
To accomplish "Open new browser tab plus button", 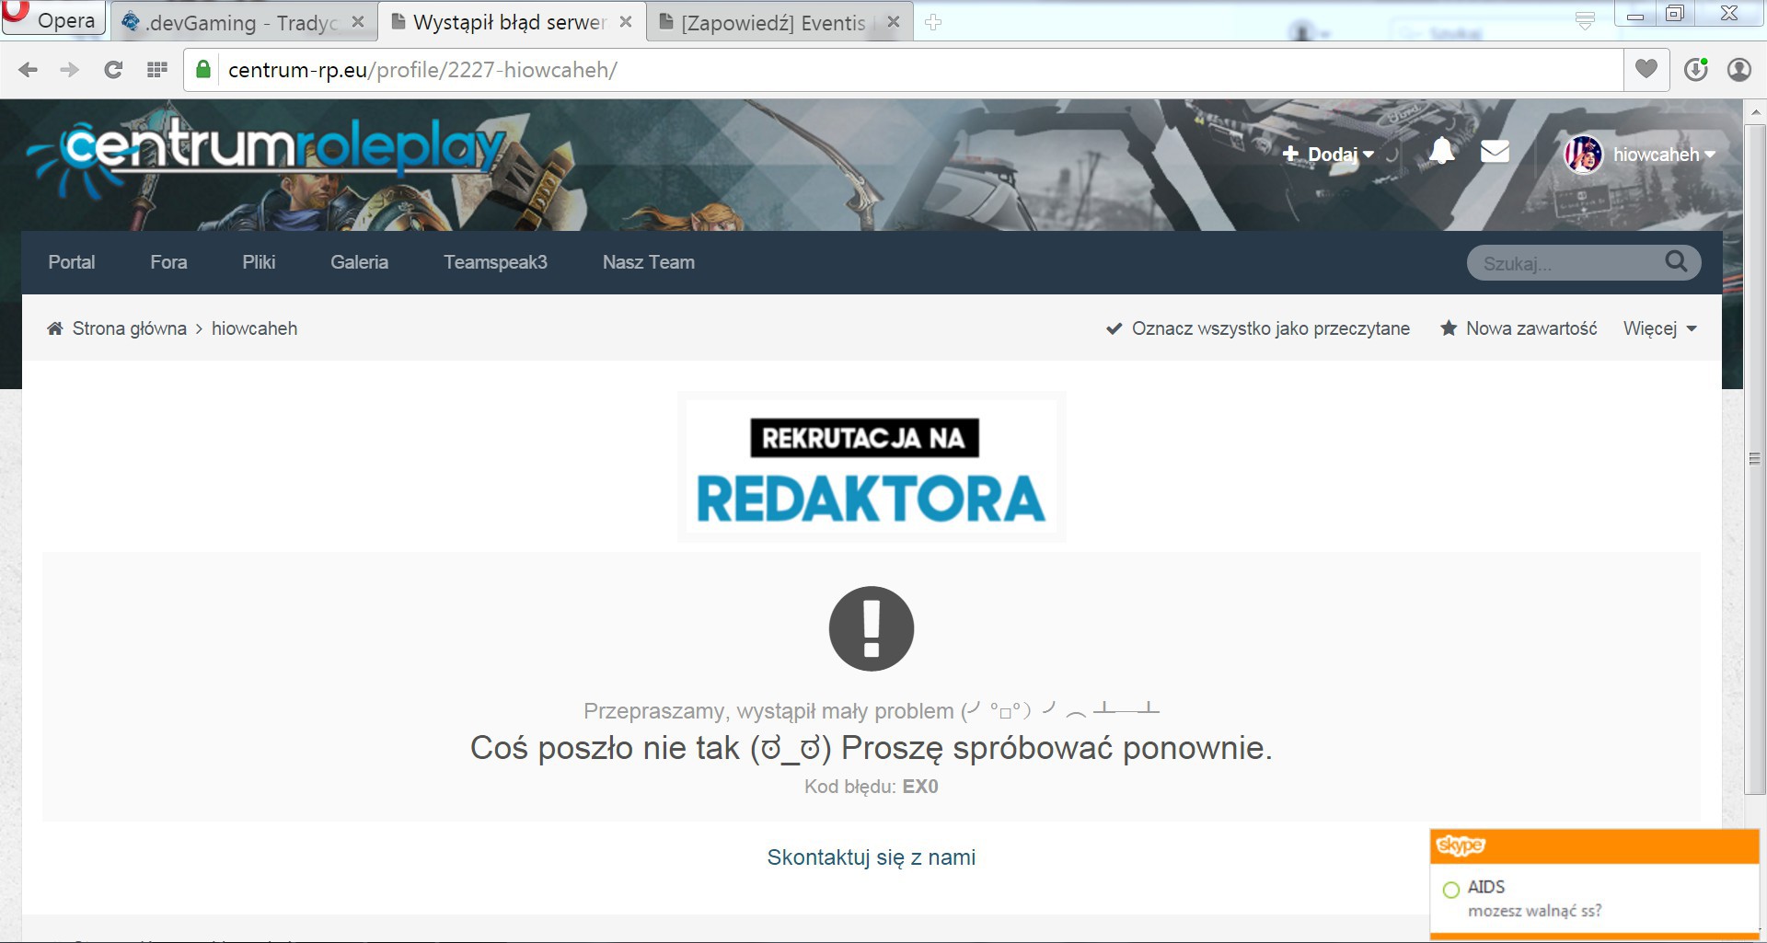I will [933, 22].
